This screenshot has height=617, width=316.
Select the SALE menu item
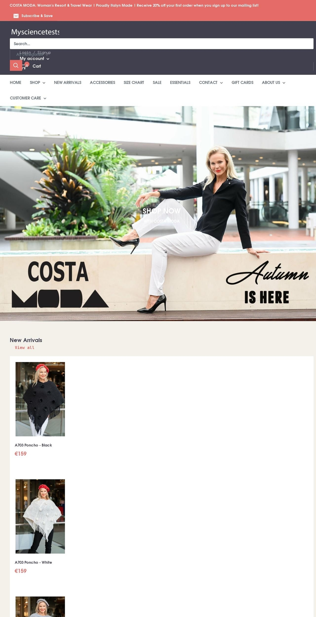click(x=157, y=83)
